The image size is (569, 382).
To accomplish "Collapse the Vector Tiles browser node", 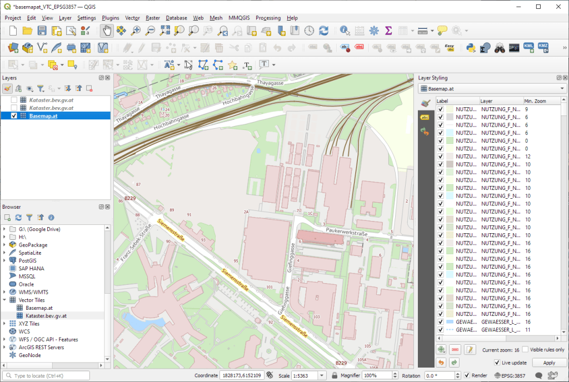I will [x=5, y=300].
